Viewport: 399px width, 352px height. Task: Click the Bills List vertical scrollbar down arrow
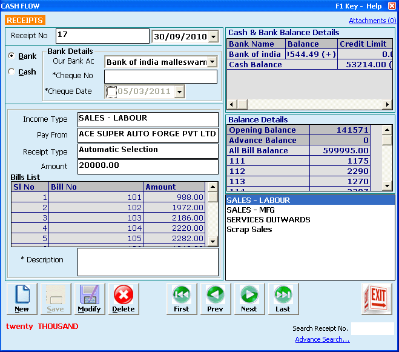pyautogui.click(x=213, y=241)
